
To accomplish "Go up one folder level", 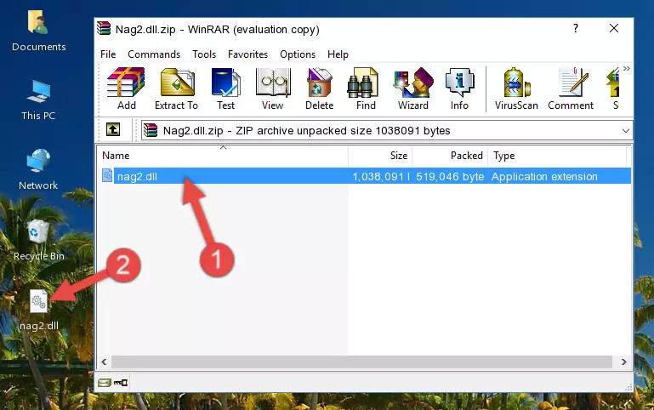I will tap(113, 129).
